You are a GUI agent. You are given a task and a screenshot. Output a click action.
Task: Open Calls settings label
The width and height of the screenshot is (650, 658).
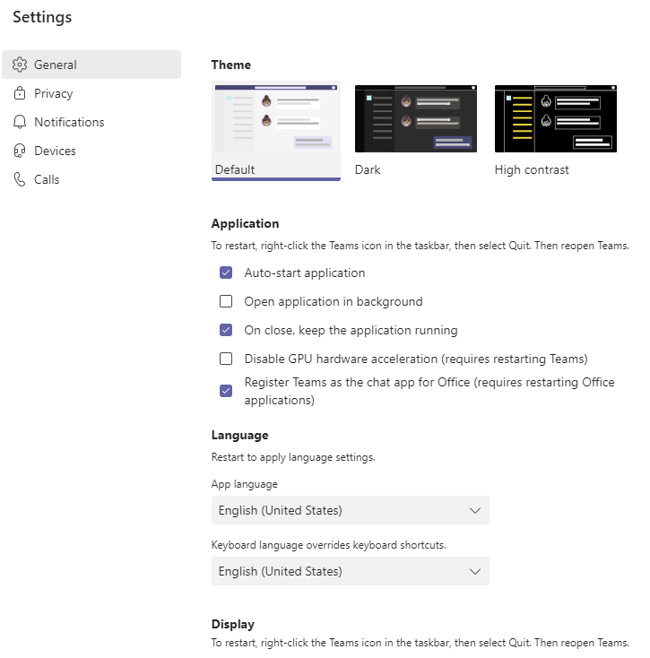coord(47,179)
